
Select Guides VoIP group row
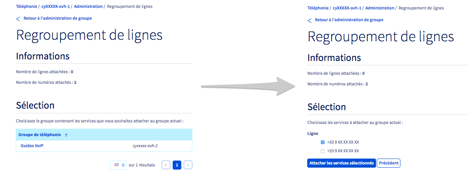[32, 146]
